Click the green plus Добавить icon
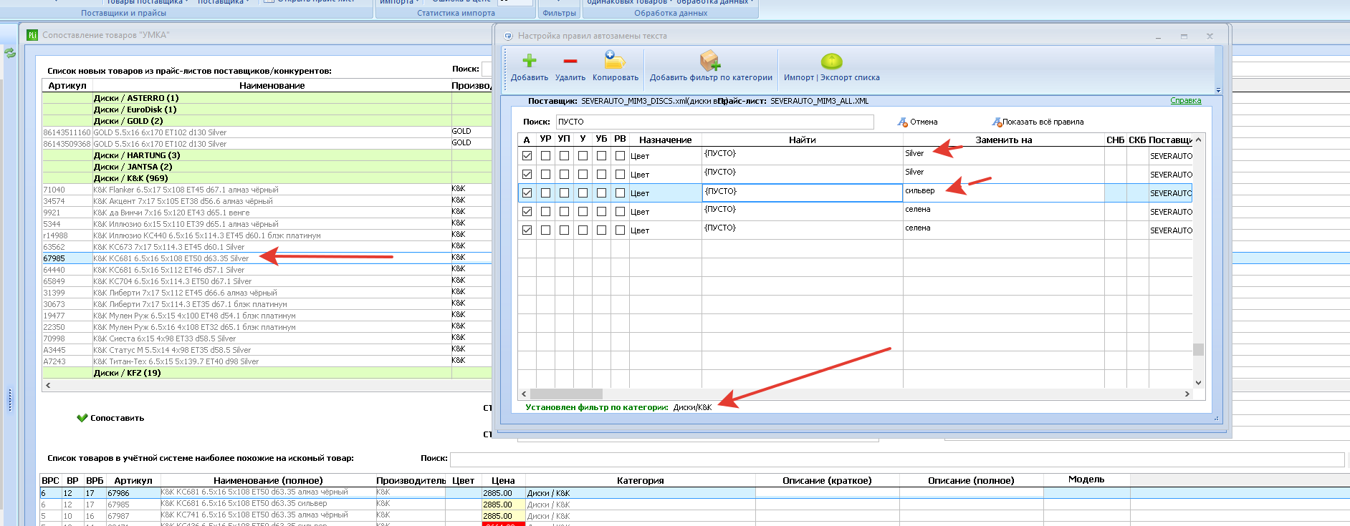1350x526 pixels. (530, 61)
